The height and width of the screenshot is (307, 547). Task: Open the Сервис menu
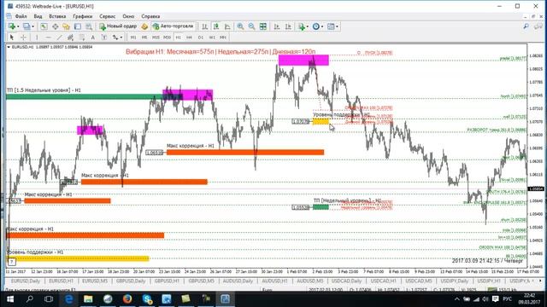108,16
